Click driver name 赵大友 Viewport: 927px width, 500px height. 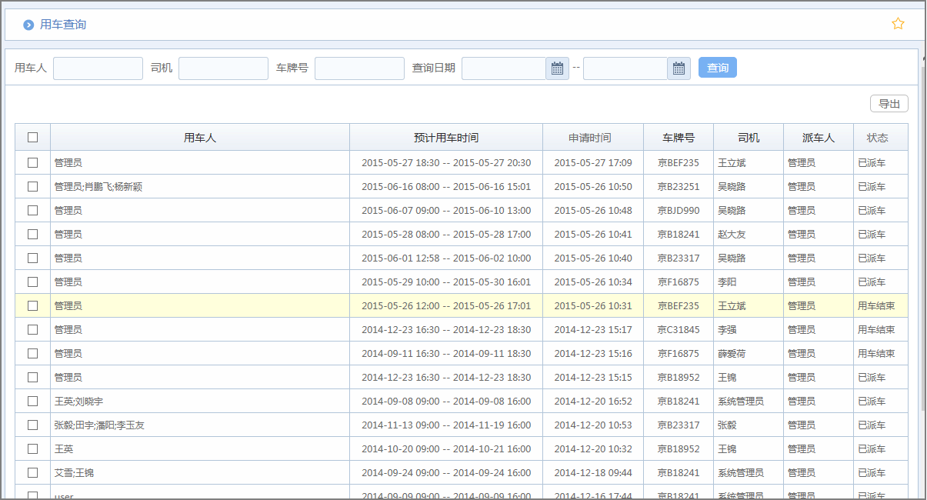click(732, 234)
